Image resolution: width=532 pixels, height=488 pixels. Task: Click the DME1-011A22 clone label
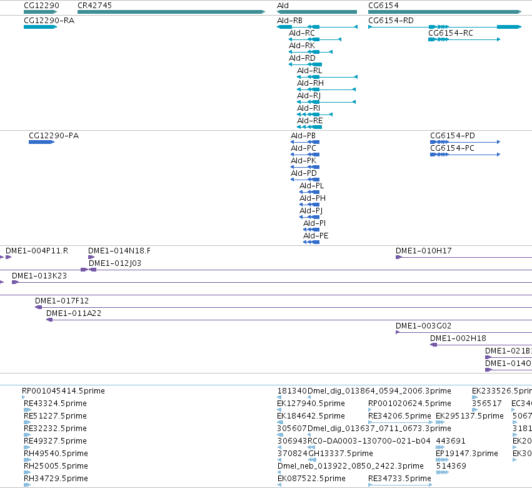(74, 313)
